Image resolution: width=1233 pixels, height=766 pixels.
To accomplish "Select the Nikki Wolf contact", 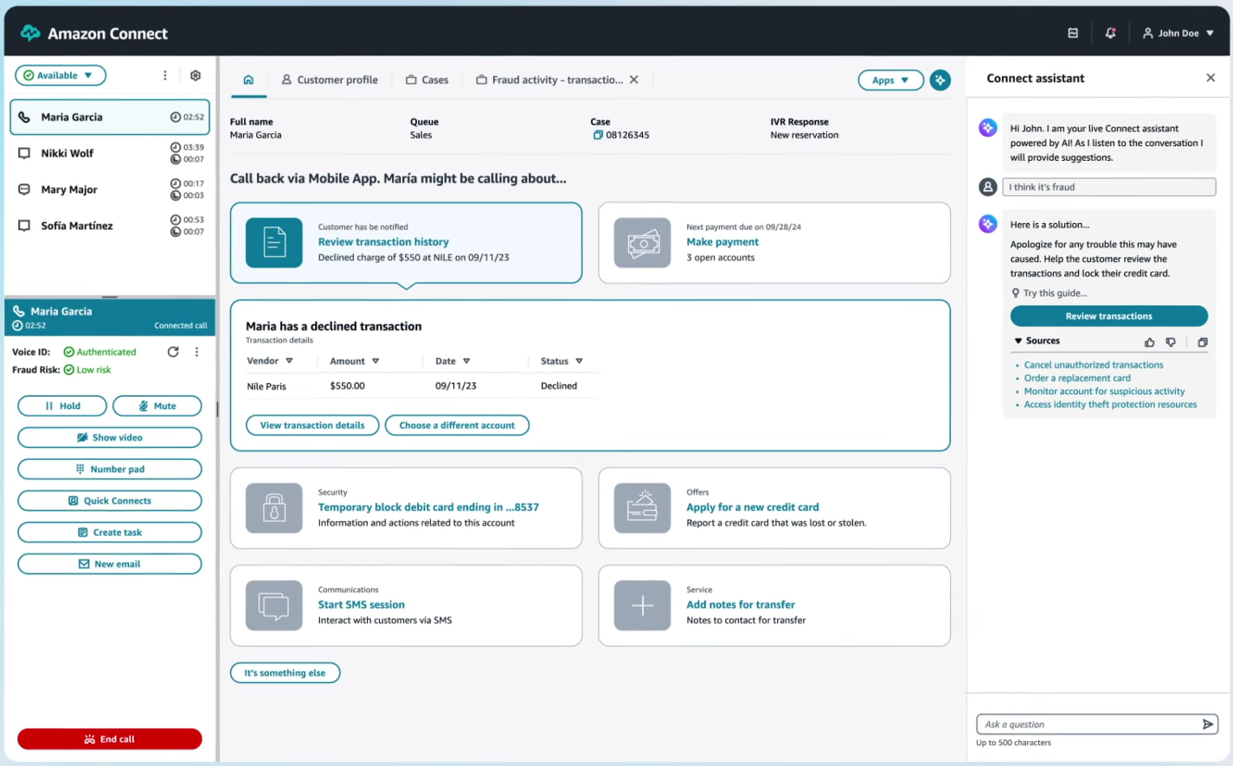I will (x=110, y=153).
